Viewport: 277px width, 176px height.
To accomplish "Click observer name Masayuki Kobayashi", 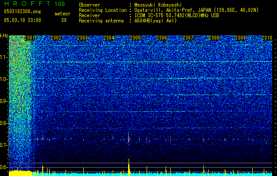I will [x=158, y=5].
